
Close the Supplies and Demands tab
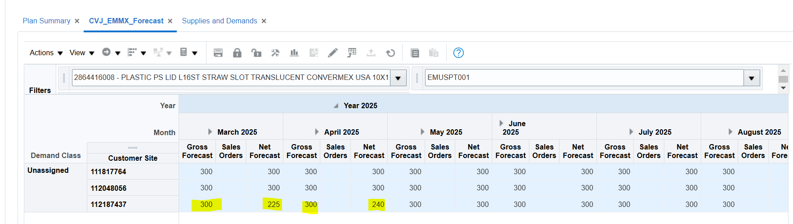pyautogui.click(x=264, y=21)
